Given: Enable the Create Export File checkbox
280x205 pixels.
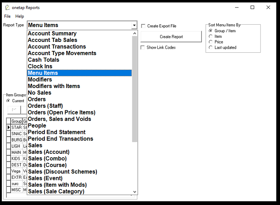Looking at the screenshot, I should click(x=143, y=26).
